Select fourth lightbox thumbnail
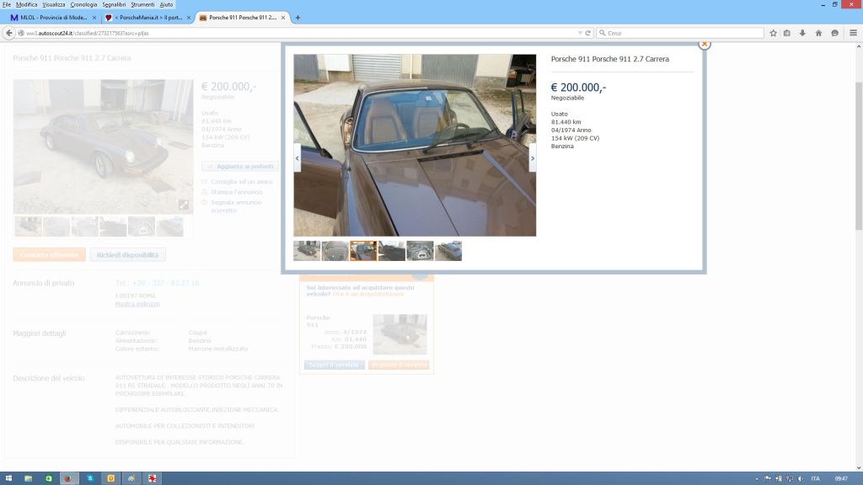 pos(392,251)
